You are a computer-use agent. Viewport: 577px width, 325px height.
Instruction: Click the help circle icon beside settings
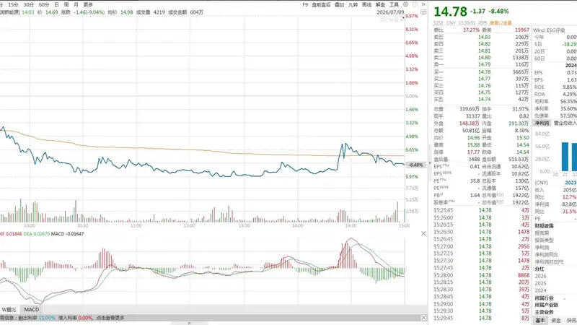pyautogui.click(x=415, y=4)
